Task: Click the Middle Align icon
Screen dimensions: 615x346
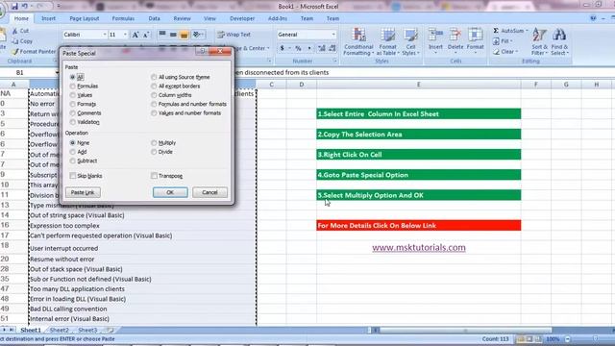Action: [173, 35]
